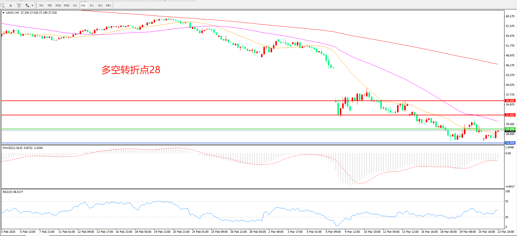Expand the UKOil chart symbol triangle
The image size is (517, 236).
click(3, 13)
